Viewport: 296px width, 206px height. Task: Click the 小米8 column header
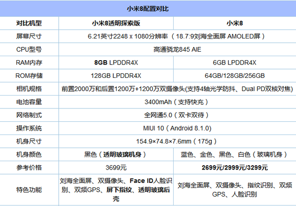[x=235, y=23]
